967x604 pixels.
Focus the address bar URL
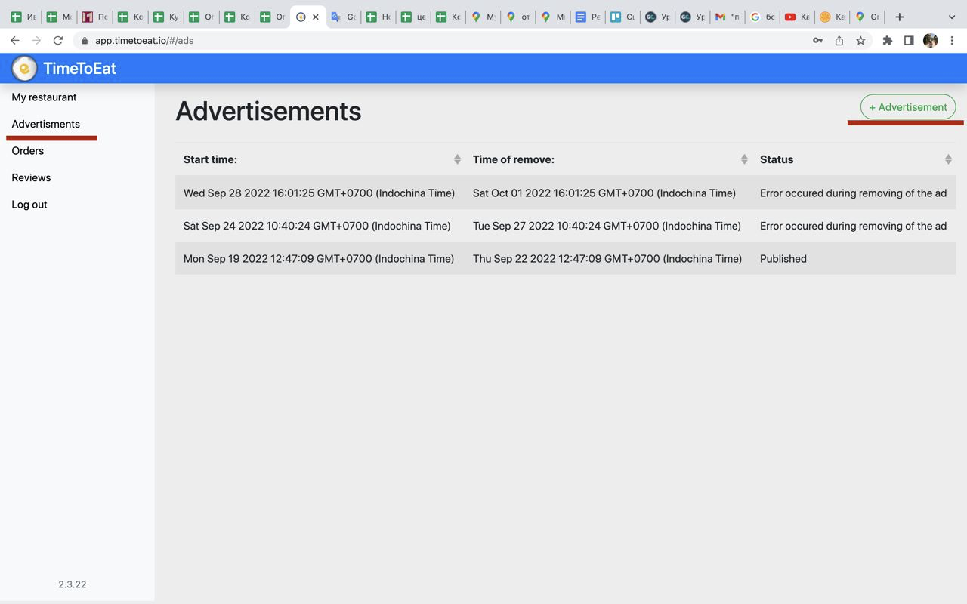pos(144,41)
